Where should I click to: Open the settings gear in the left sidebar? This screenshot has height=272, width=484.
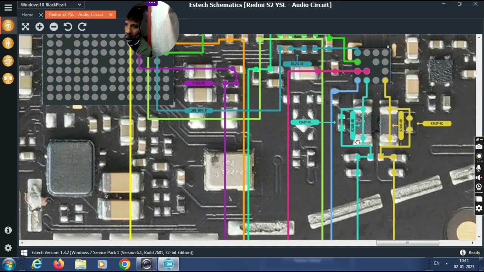pyautogui.click(x=8, y=248)
